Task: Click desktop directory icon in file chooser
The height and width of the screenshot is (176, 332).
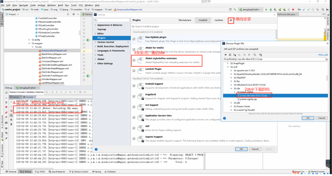Action: (x=230, y=54)
